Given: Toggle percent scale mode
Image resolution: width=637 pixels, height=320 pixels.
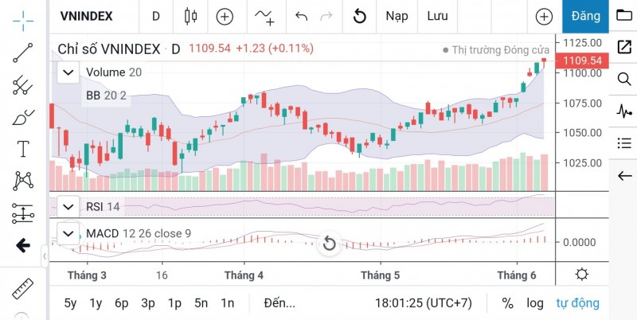Looking at the screenshot, I should click(507, 302).
